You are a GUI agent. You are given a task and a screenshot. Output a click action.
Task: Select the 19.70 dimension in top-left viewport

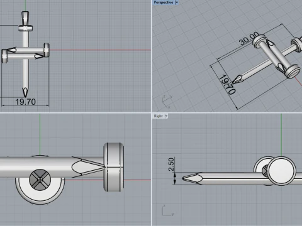(x=25, y=102)
